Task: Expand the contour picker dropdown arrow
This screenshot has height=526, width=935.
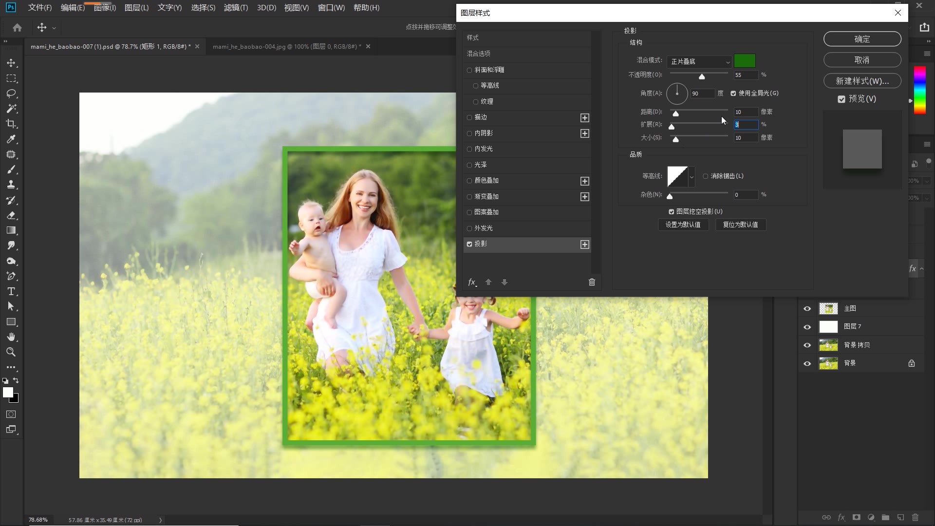Action: 692,177
